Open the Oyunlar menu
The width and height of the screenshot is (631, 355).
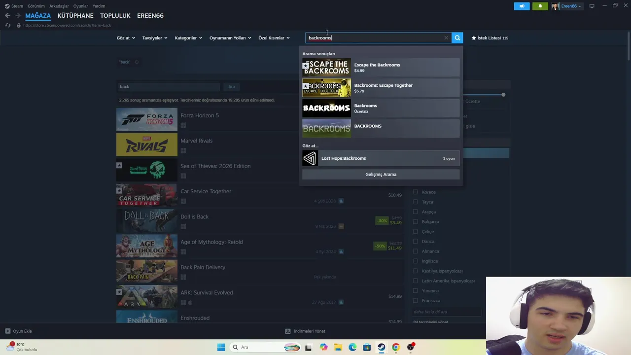pos(81,6)
